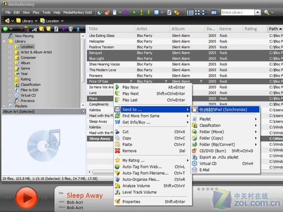Switch to thumbnail grid view icon
This screenshot has width=283, height=212.
click(198, 12)
